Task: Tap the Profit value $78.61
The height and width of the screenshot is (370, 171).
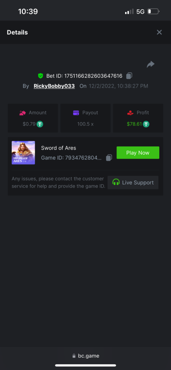Action: click(134, 124)
